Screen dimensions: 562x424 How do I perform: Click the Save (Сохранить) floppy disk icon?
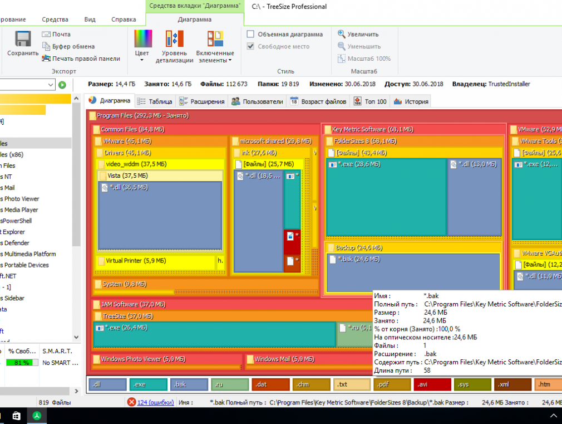23,39
